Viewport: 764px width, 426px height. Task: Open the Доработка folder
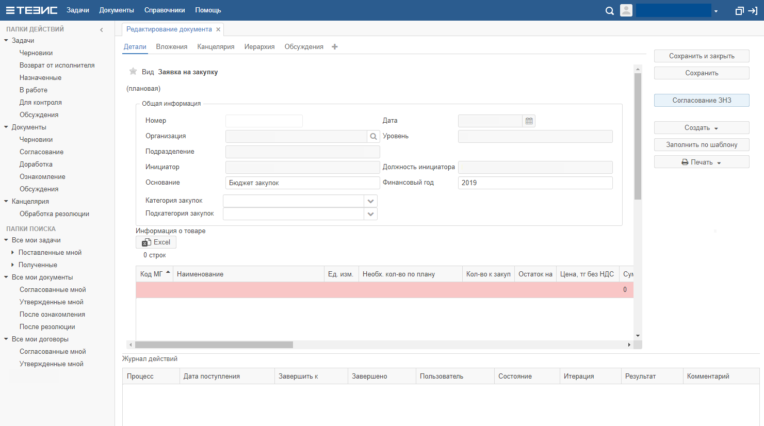point(36,164)
